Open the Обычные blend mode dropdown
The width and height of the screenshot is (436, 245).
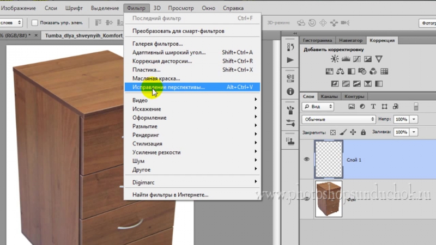[338, 119]
